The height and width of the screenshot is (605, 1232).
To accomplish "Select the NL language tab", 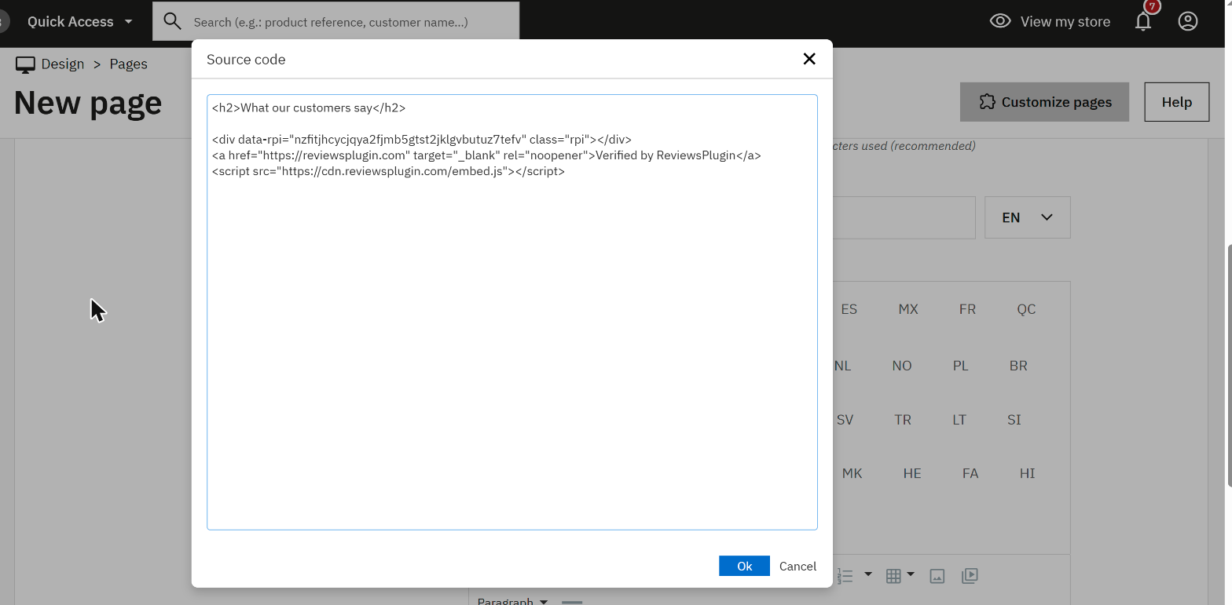I will click(x=842, y=366).
